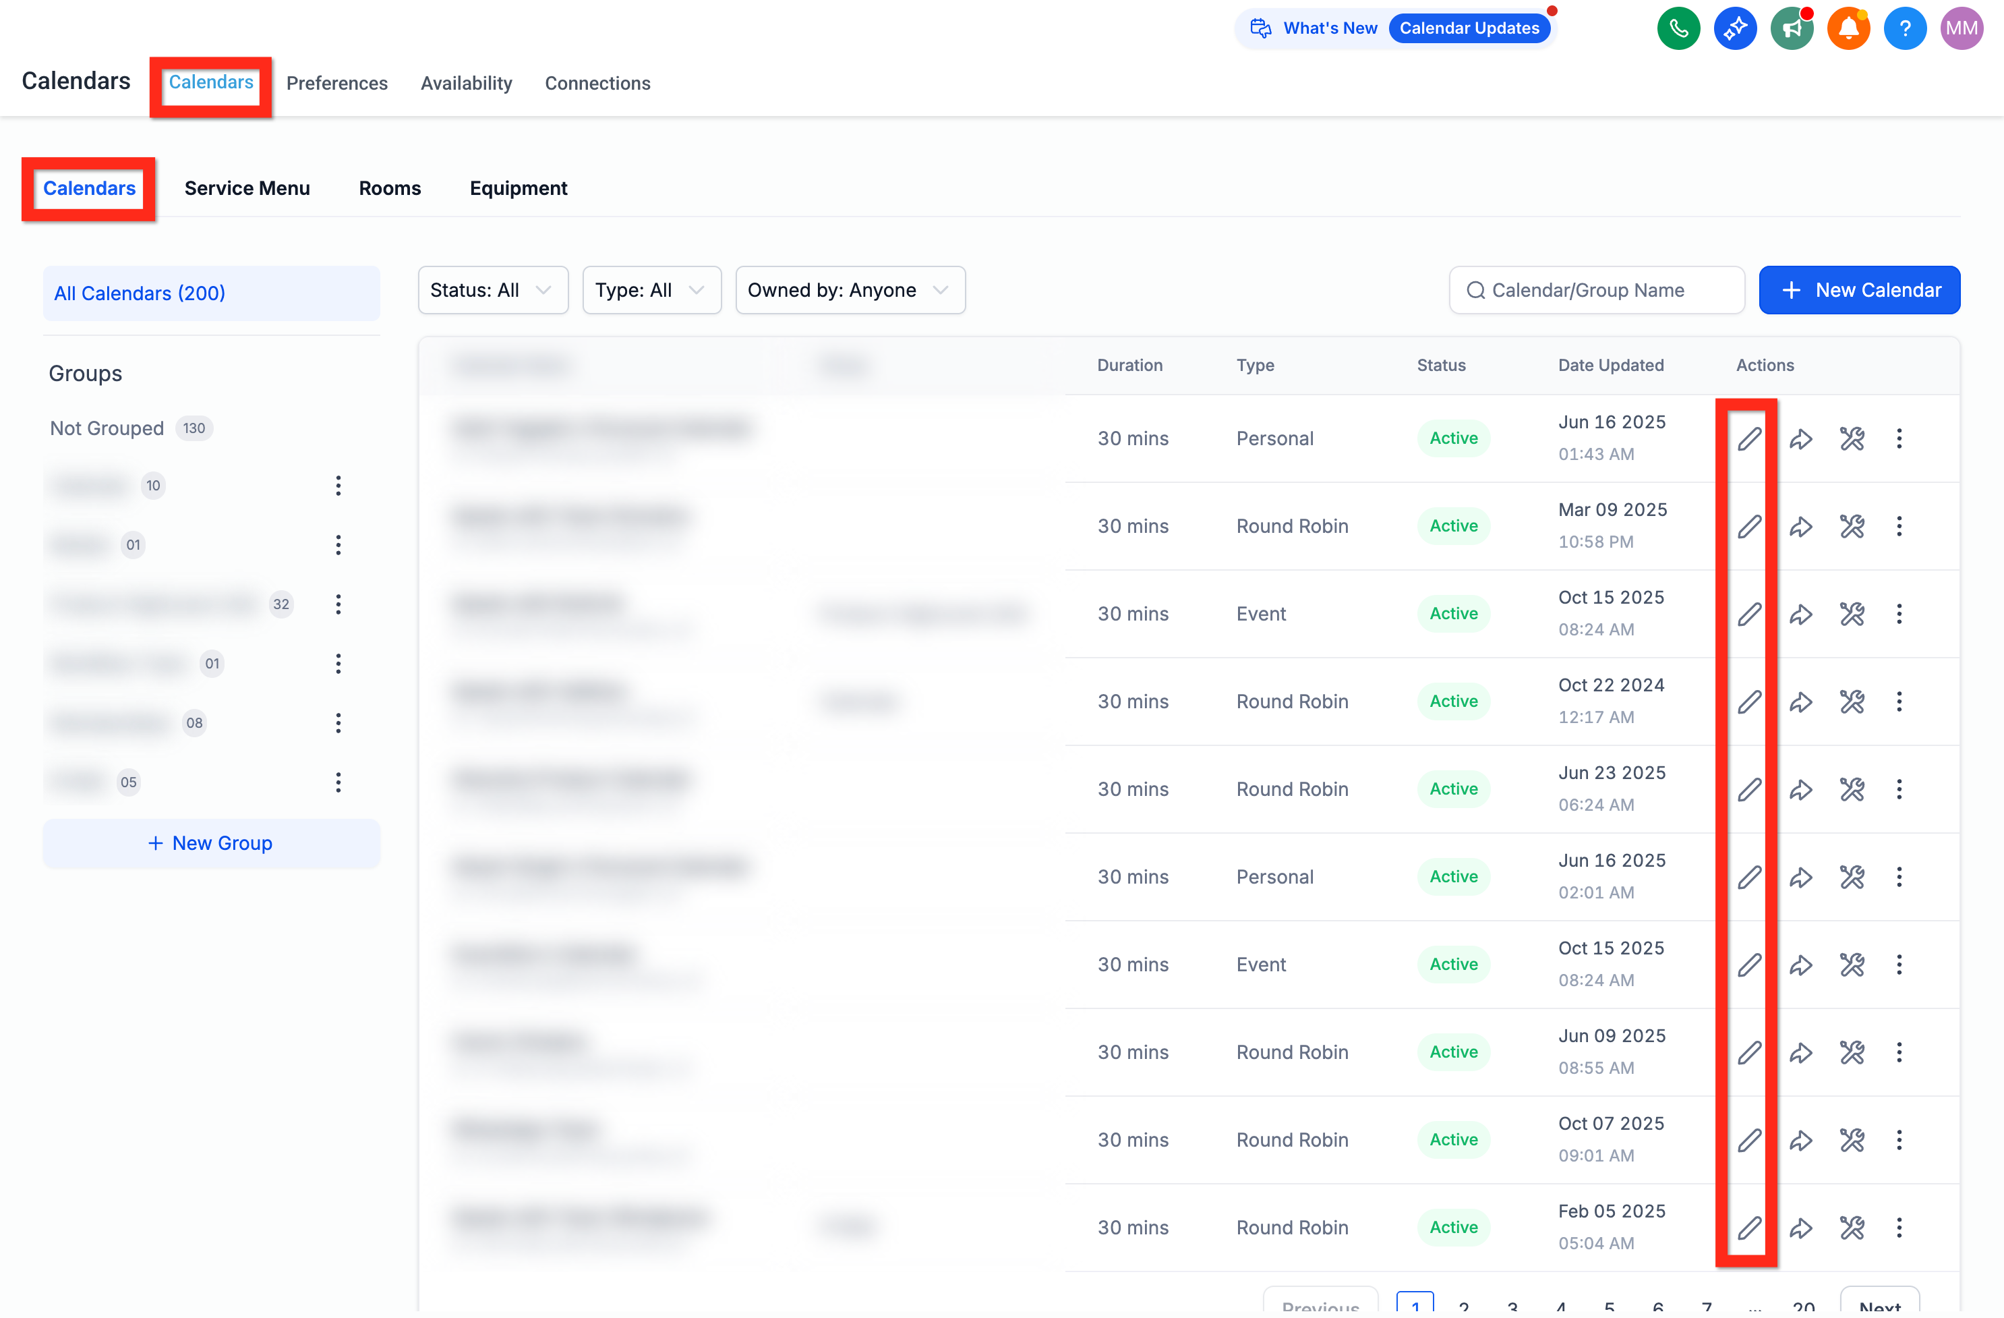Go to pagination page 3

coord(1512,1307)
